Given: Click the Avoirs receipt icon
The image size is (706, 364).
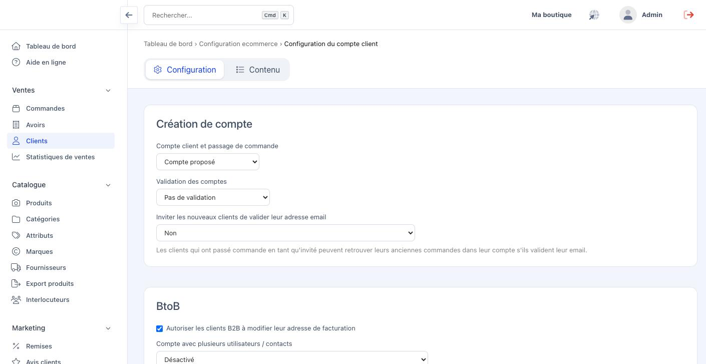Looking at the screenshot, I should pyautogui.click(x=16, y=125).
